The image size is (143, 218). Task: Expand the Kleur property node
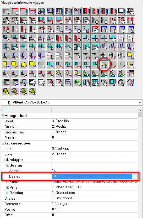click(x=8, y=182)
